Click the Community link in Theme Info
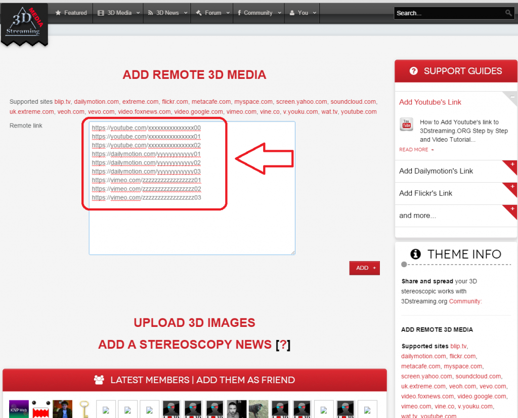 (465, 301)
